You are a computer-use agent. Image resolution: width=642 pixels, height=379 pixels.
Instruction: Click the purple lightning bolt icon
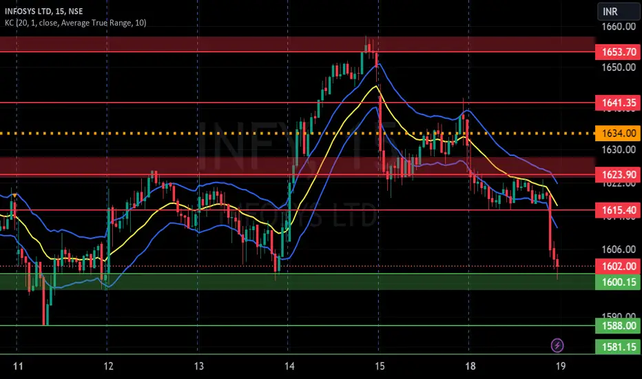point(557,345)
